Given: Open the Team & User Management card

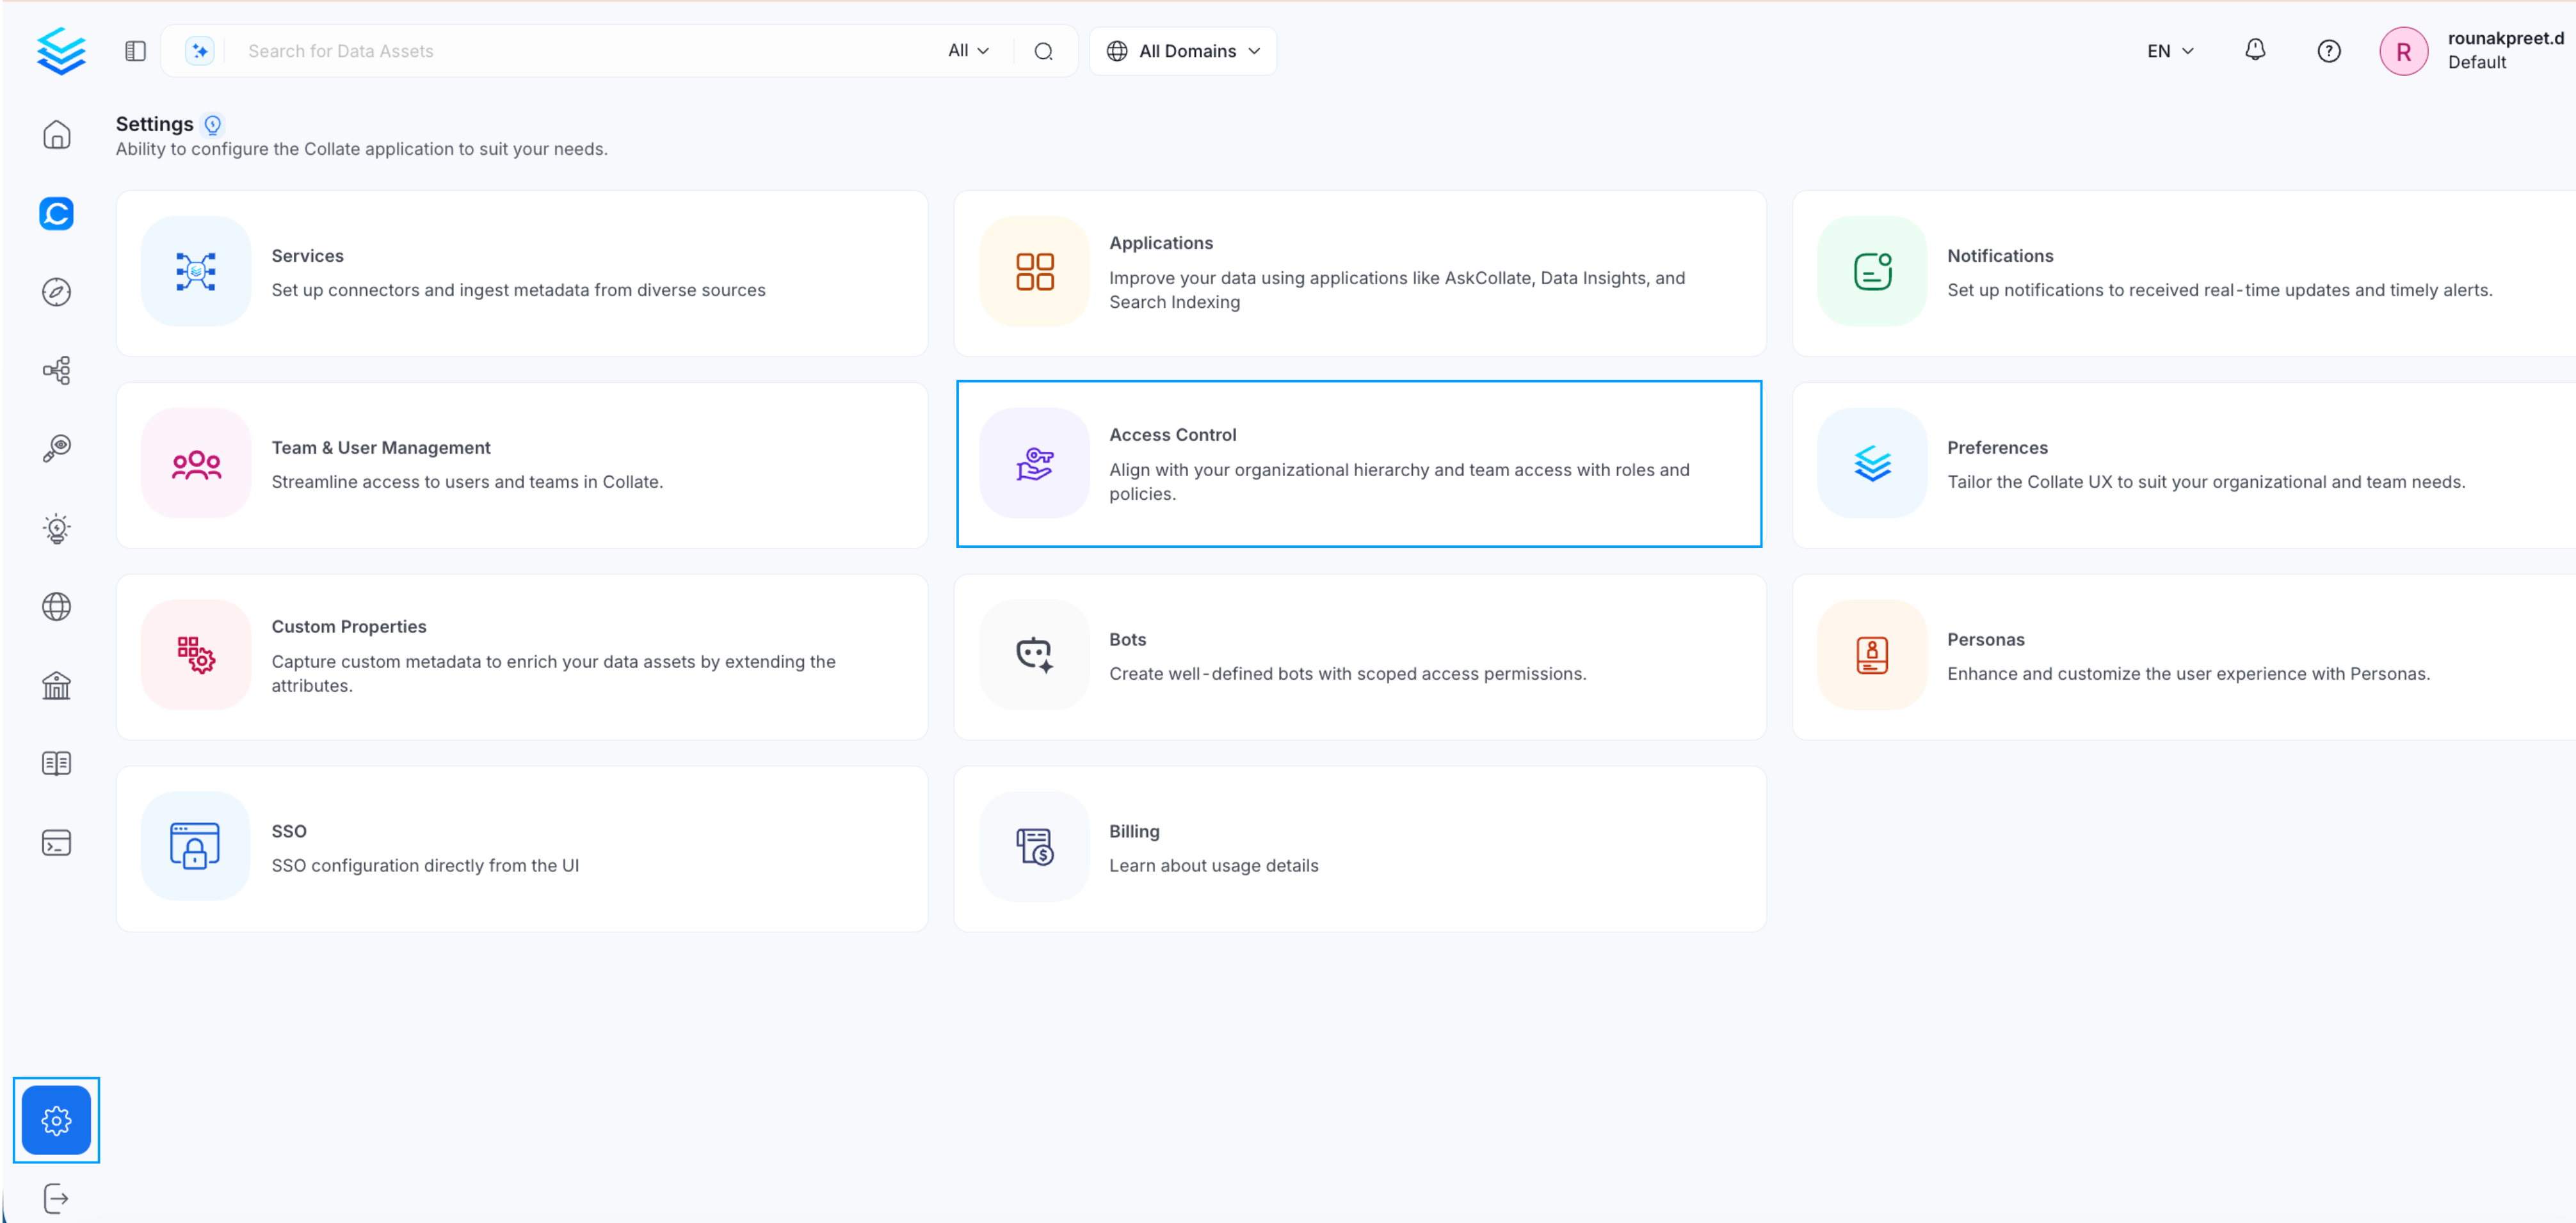Looking at the screenshot, I should tap(521, 465).
